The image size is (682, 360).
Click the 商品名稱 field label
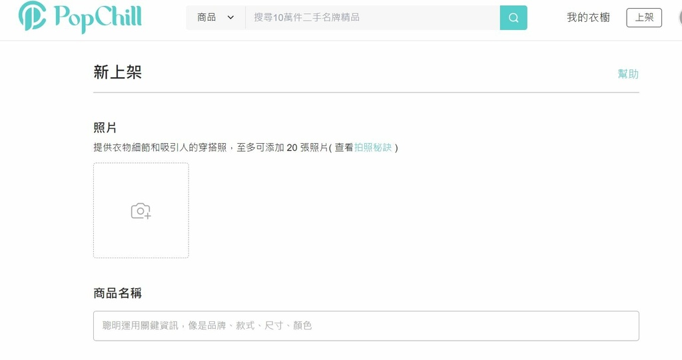tap(118, 293)
